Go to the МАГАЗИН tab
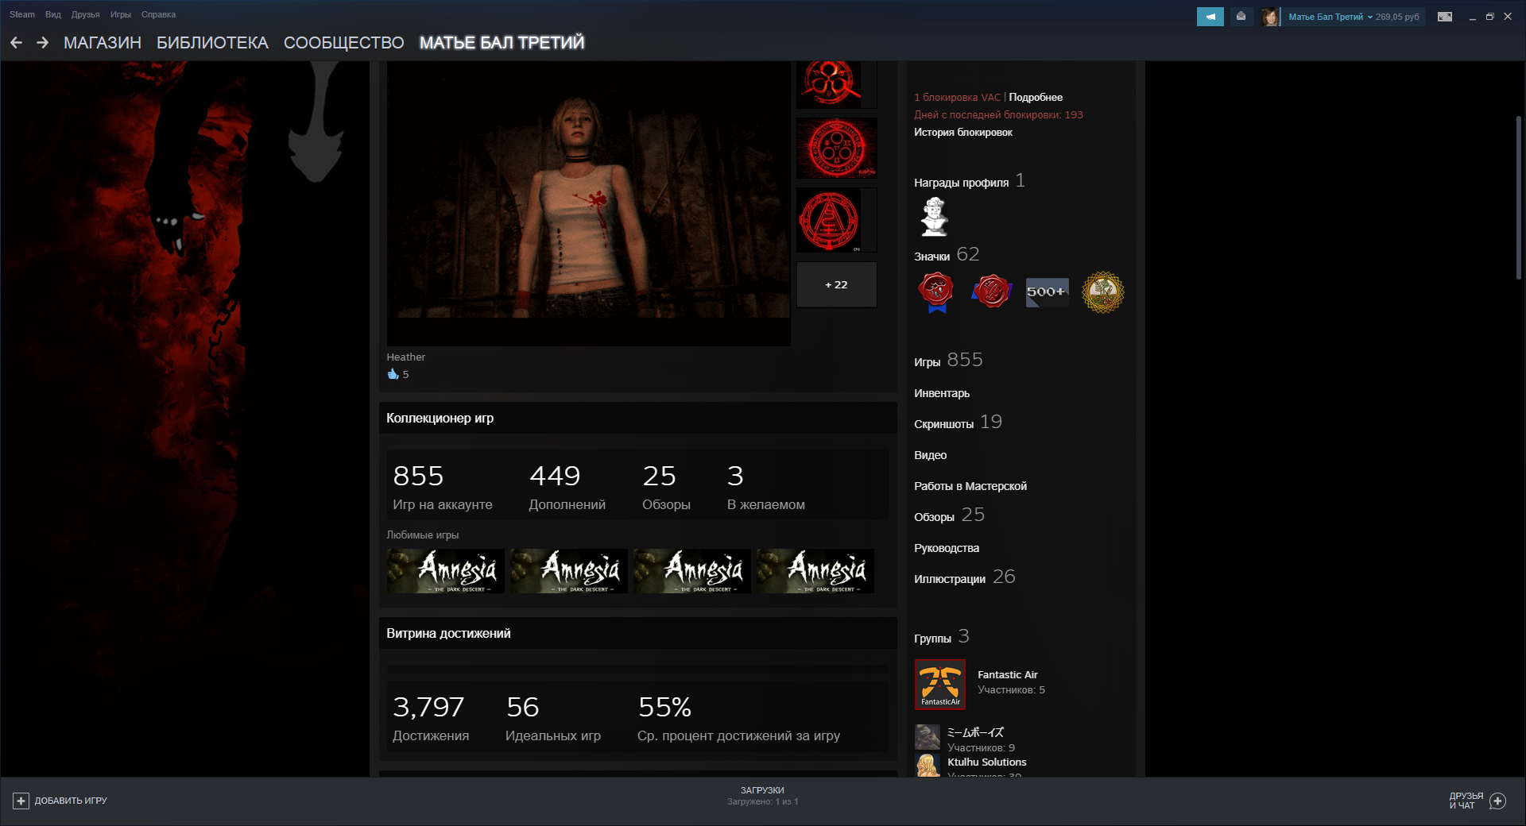1526x826 pixels. tap(103, 43)
